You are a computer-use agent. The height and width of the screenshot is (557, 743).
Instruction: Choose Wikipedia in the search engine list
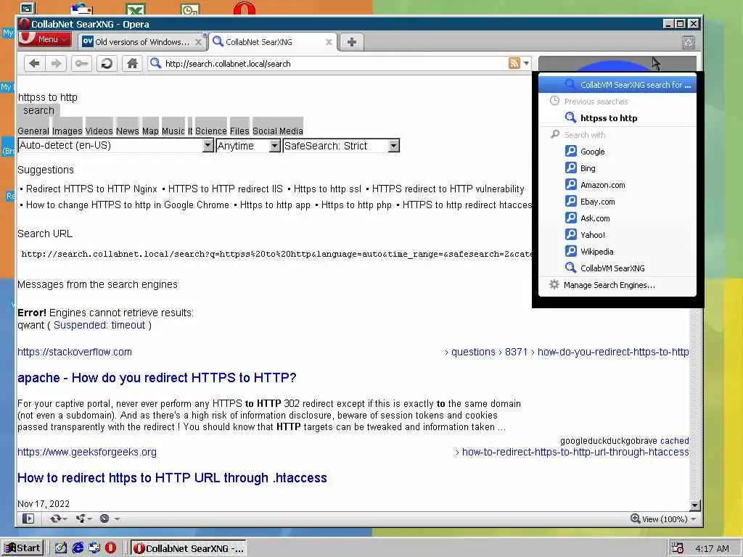pyautogui.click(x=617, y=252)
